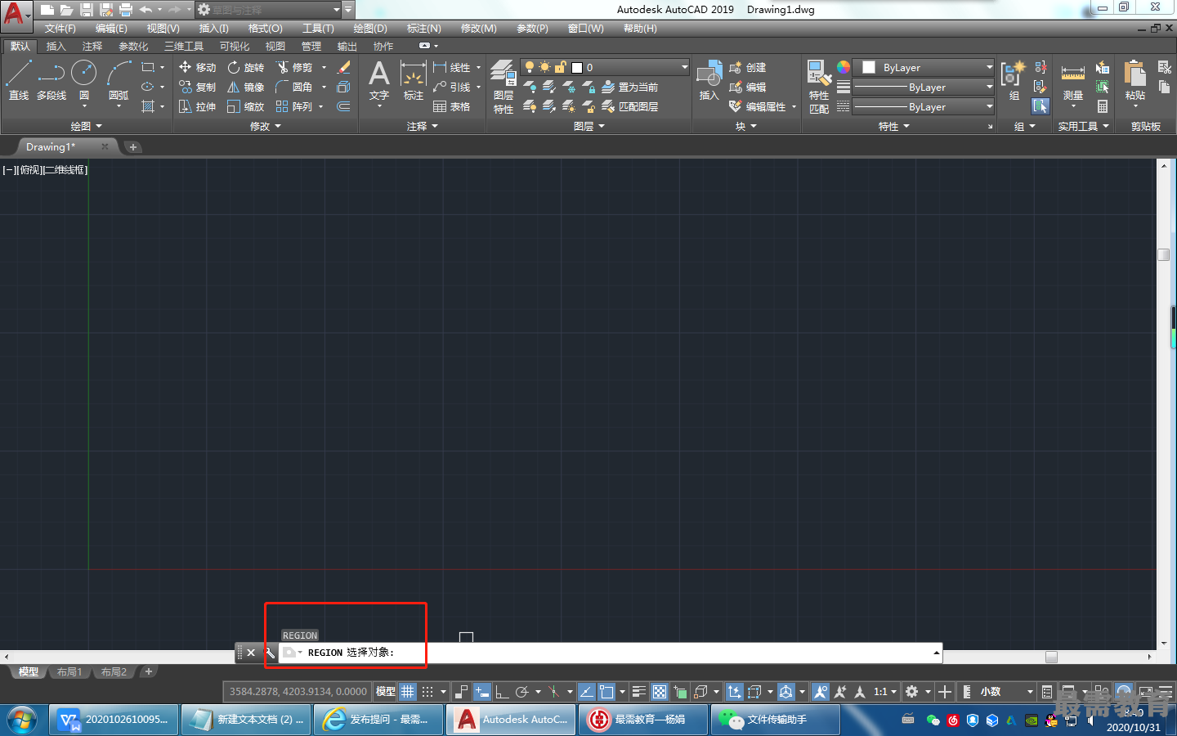Viewport: 1177px width, 736px height.
Task: Expand the Annotation (注释) panel
Action: tap(423, 126)
